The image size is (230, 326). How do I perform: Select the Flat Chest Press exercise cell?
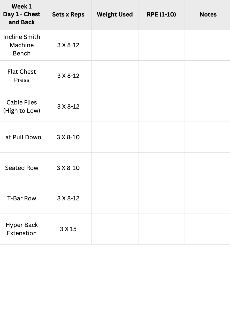pos(22,76)
